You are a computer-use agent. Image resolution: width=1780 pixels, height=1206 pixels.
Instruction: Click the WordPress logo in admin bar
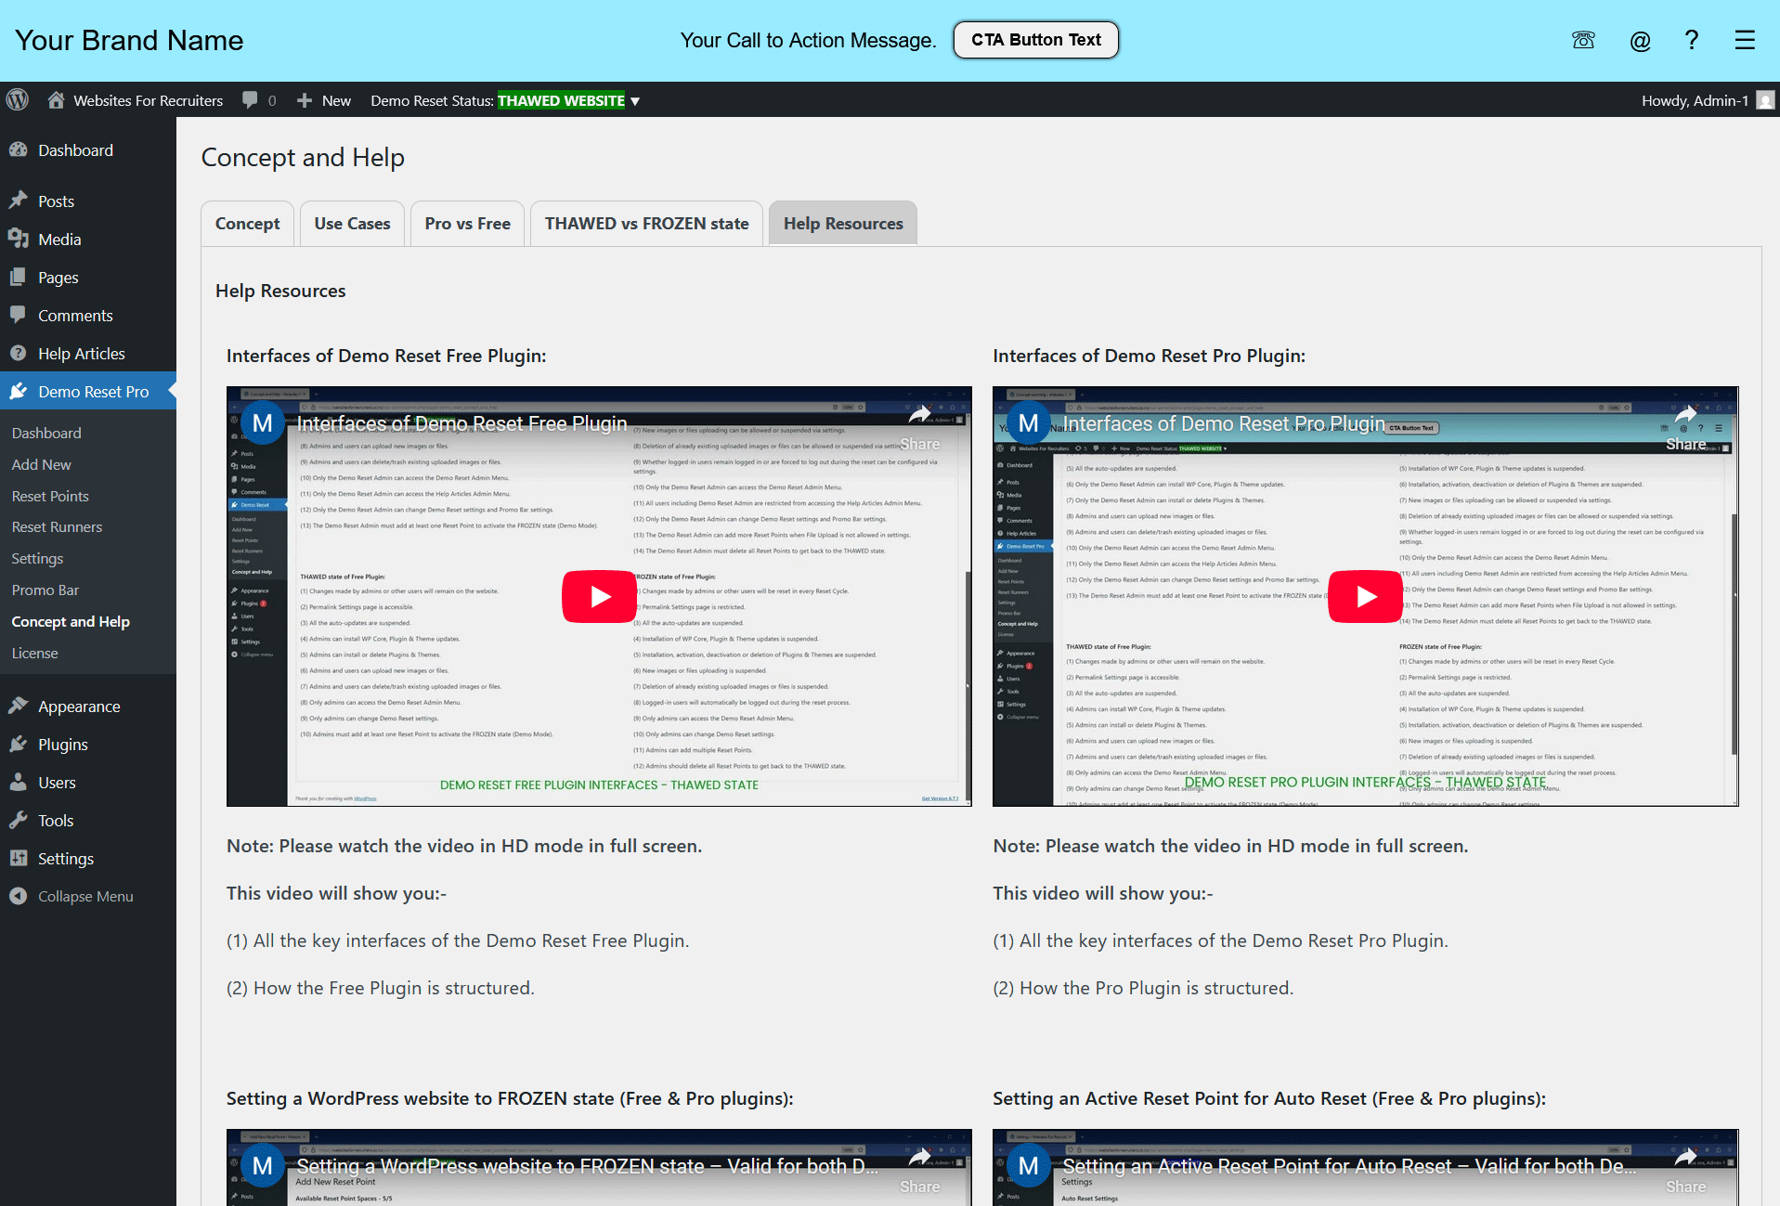(18, 100)
